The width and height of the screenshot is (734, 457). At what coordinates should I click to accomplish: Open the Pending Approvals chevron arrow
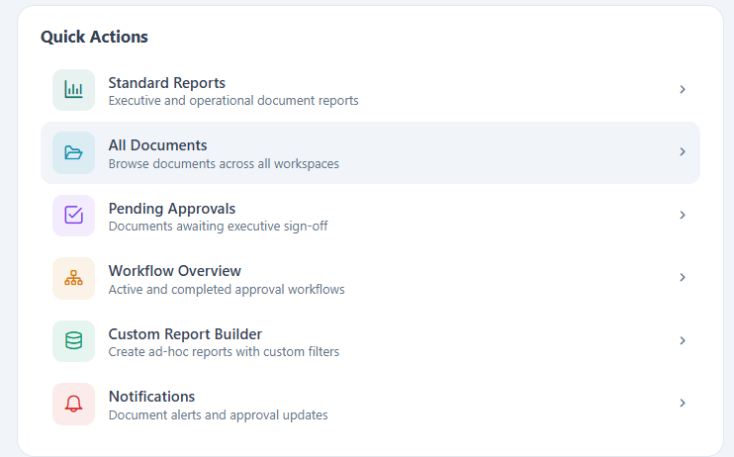pos(683,215)
